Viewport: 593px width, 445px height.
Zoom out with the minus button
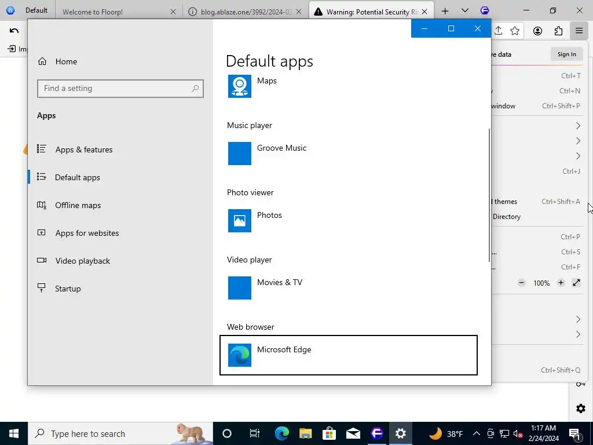(x=521, y=283)
